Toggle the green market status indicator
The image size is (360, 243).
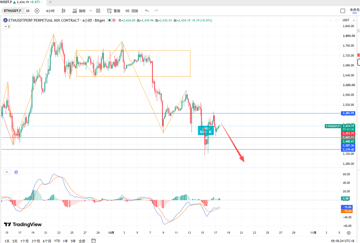110,20
